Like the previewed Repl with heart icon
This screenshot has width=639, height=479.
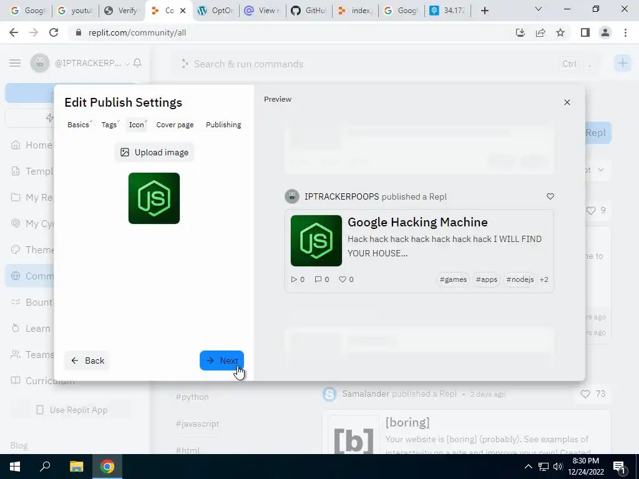pyautogui.click(x=550, y=196)
